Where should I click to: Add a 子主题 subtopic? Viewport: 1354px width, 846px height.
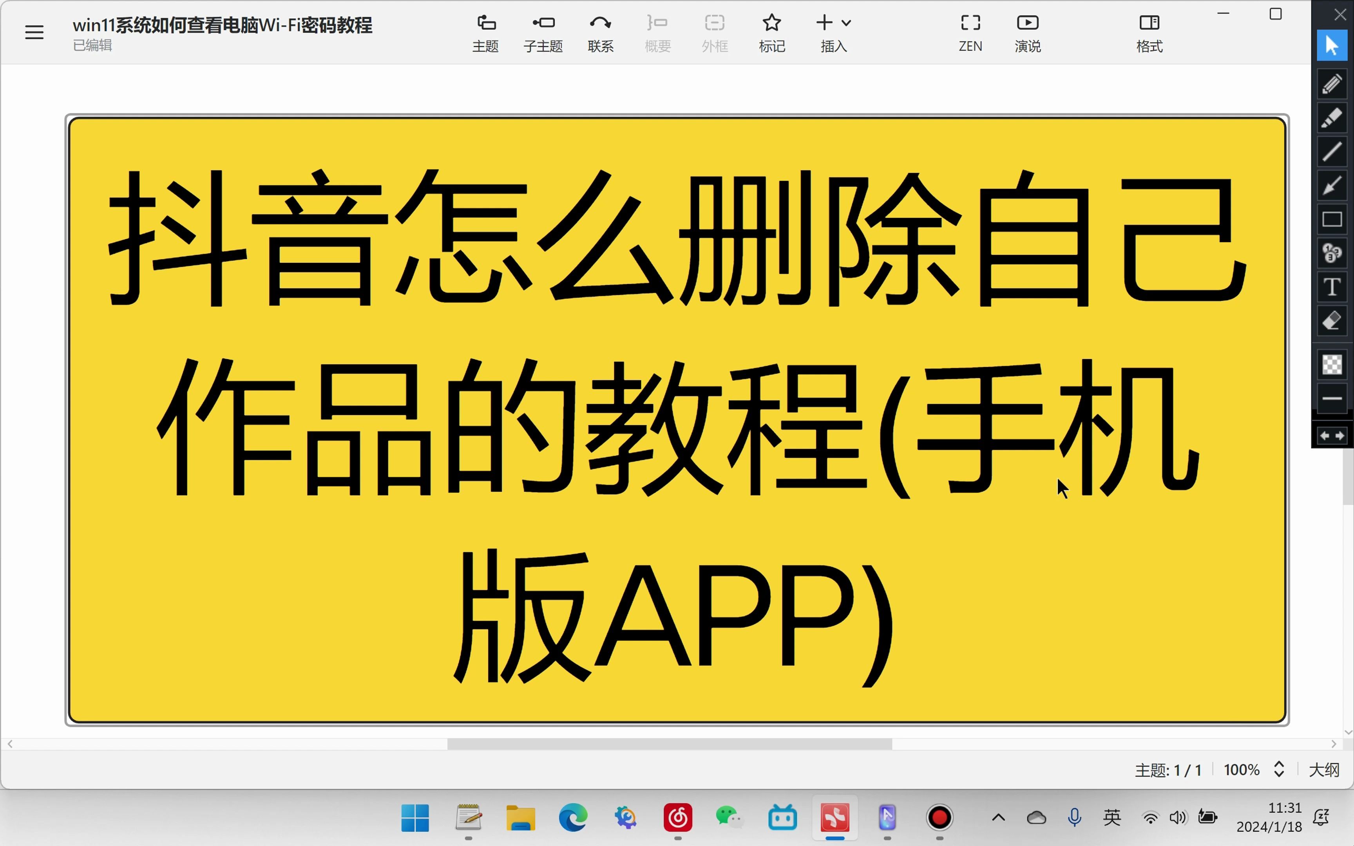point(543,34)
